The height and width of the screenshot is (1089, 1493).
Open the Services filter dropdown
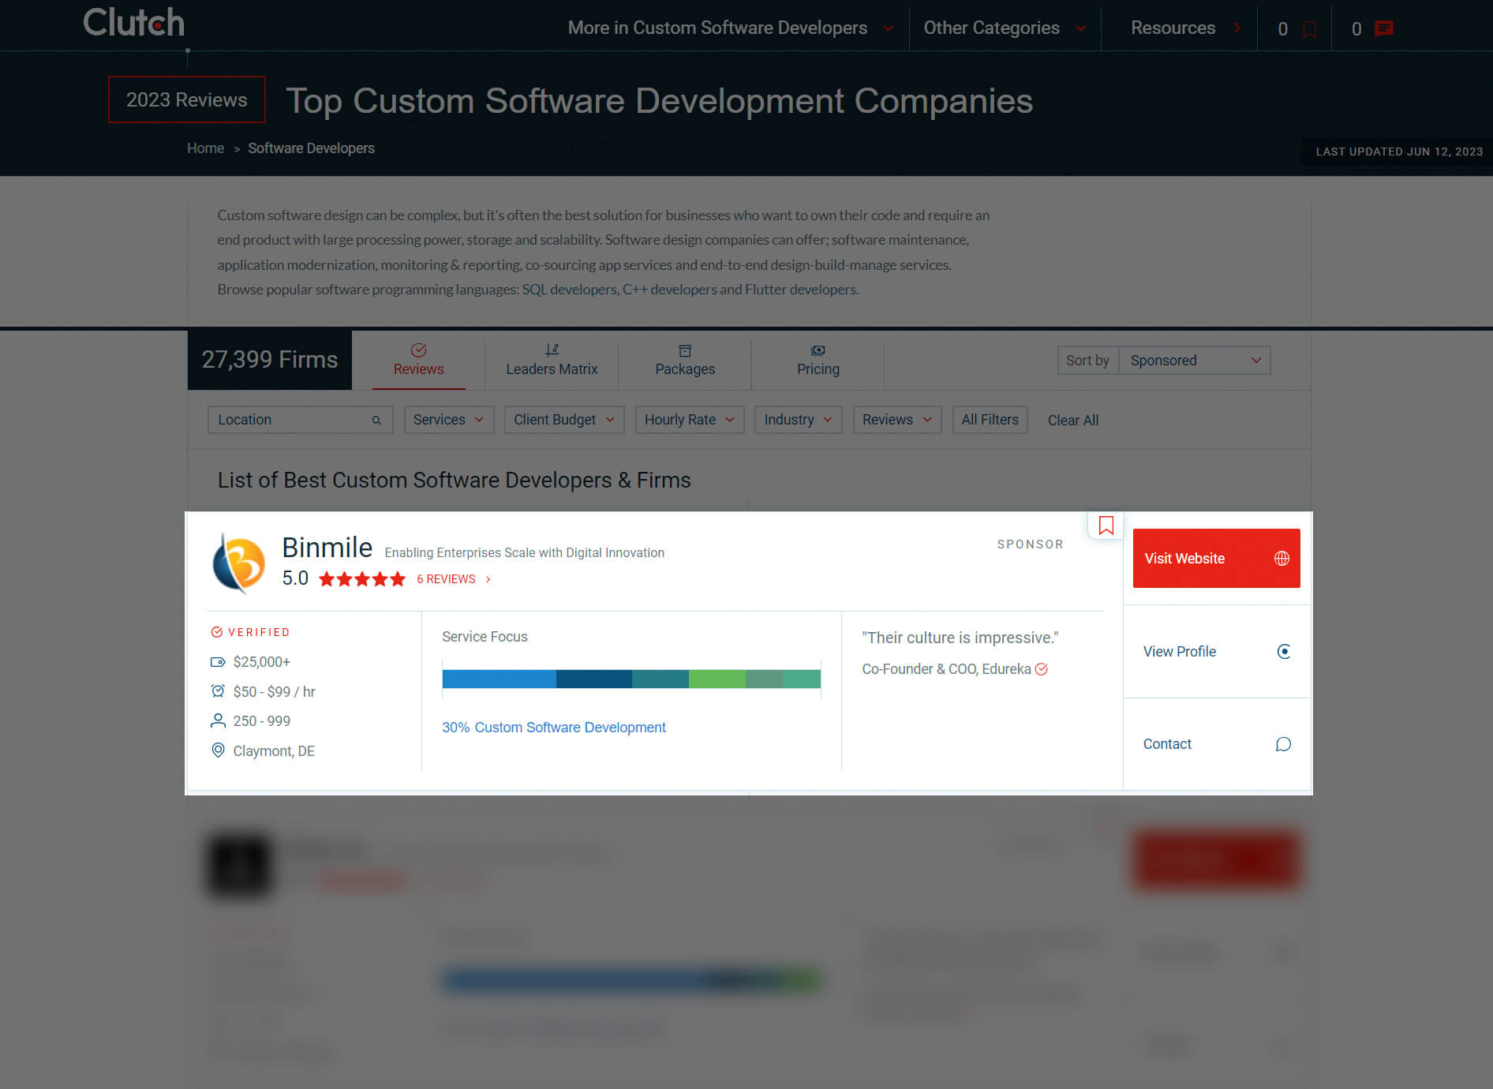[448, 420]
